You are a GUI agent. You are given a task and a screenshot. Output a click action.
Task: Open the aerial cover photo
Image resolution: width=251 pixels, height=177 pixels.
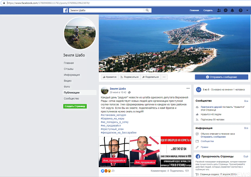(x=174, y=43)
